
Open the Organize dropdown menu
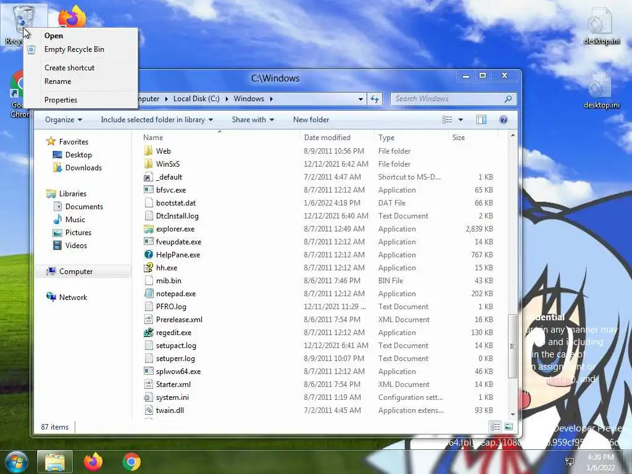64,120
